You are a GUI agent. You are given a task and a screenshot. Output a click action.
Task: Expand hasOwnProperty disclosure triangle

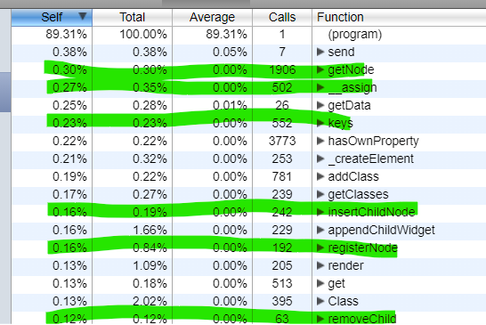[x=320, y=141]
